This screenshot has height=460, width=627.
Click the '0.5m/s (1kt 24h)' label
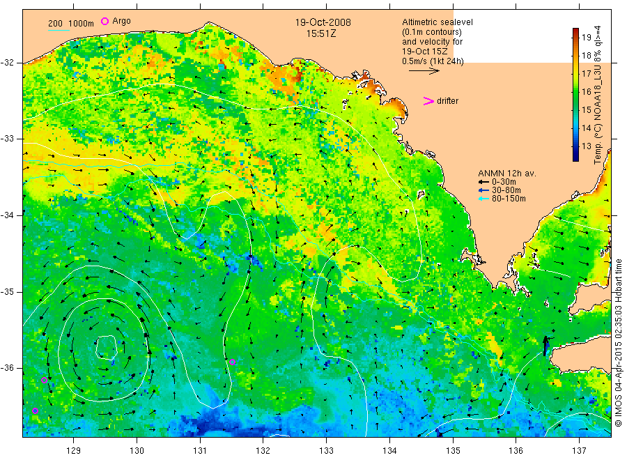[x=433, y=61]
